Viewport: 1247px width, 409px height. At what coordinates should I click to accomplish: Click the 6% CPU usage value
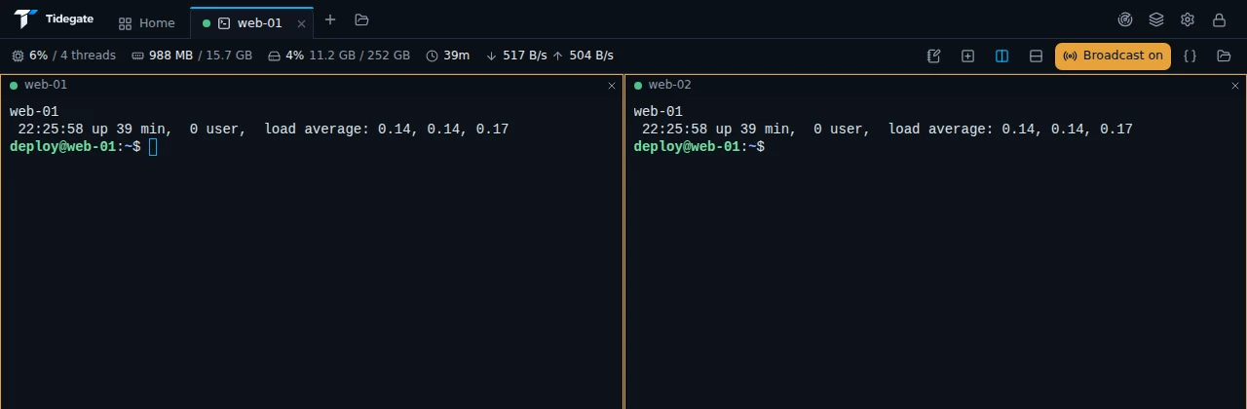[38, 56]
